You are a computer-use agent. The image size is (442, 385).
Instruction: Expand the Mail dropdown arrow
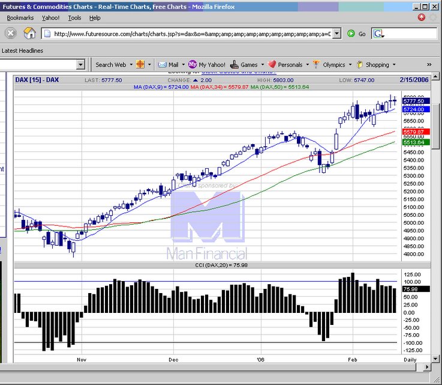click(184, 65)
